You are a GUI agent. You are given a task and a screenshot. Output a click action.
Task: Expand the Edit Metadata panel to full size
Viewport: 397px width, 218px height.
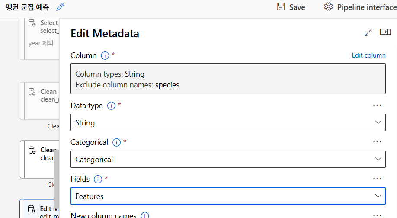[368, 32]
